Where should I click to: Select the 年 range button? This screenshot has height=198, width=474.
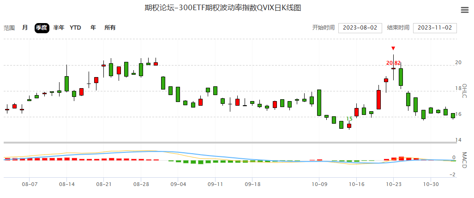(93, 28)
